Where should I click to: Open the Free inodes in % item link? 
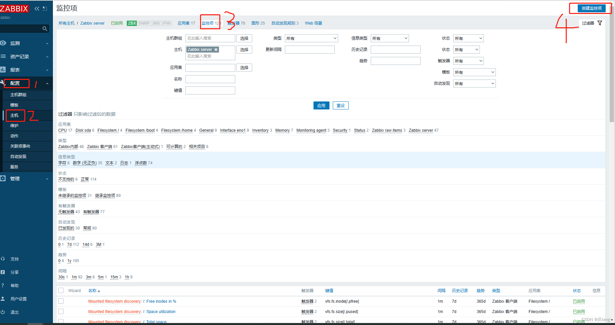tap(161, 301)
